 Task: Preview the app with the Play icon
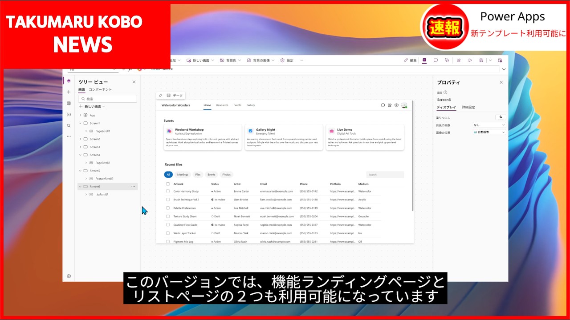[470, 60]
